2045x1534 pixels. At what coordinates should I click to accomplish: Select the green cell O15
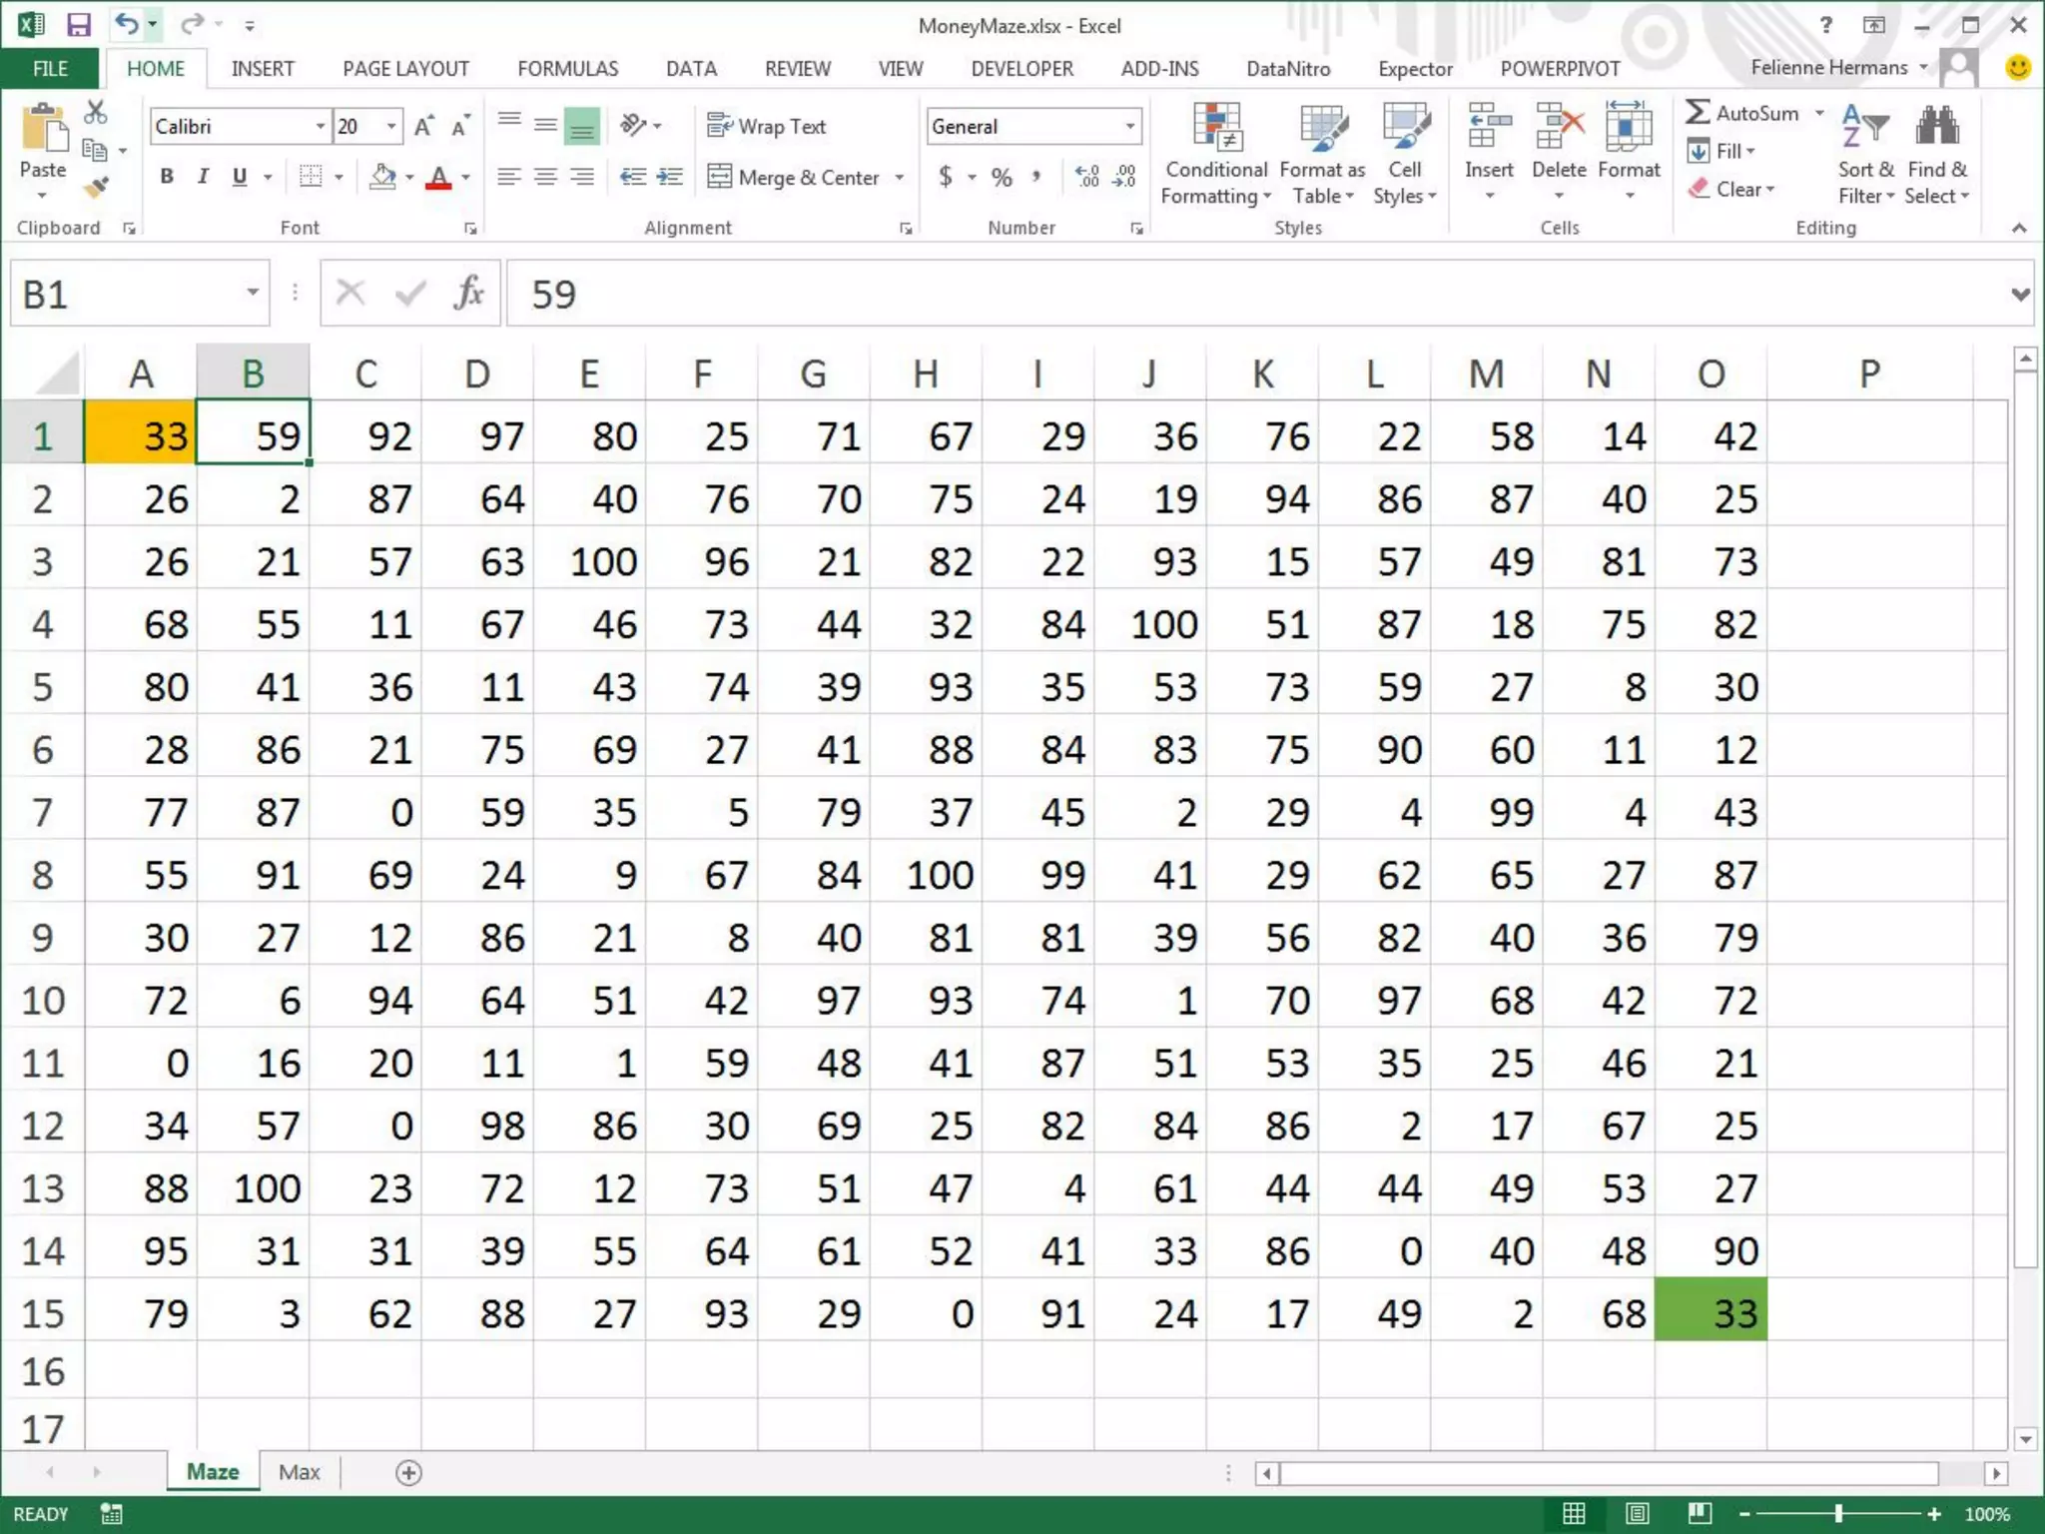[x=1710, y=1312]
